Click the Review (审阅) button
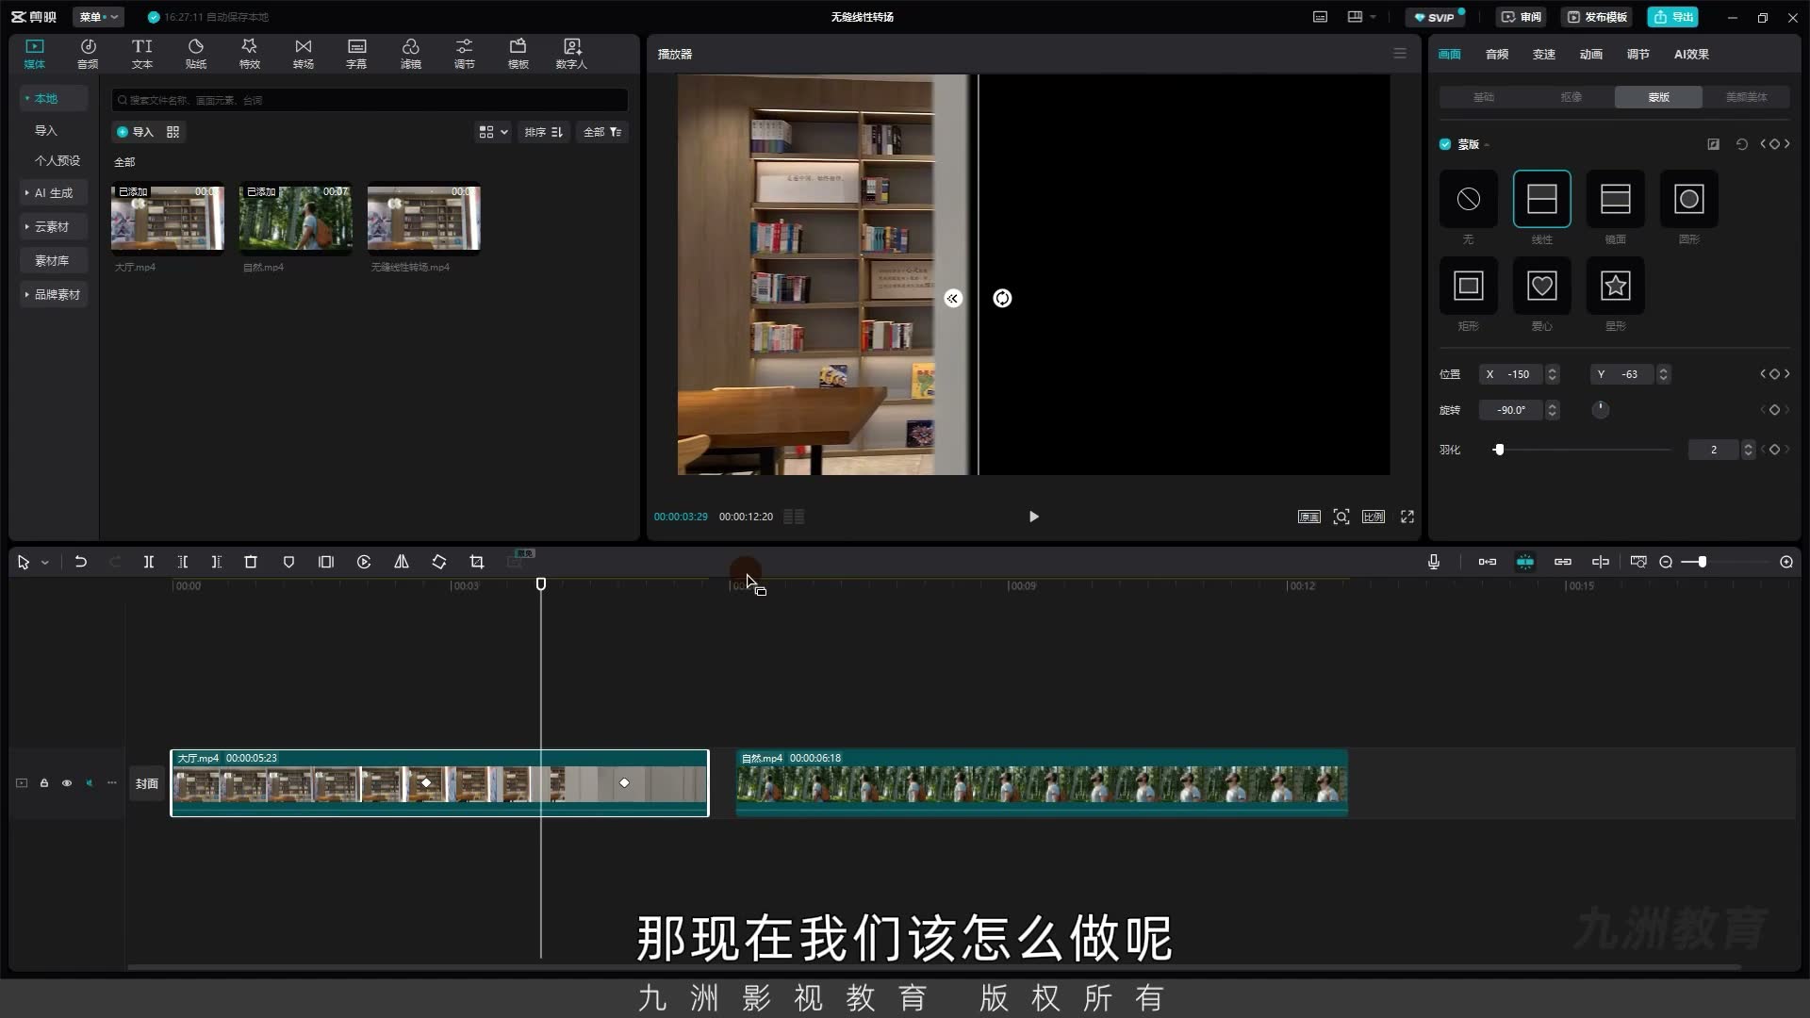 pos(1522,17)
